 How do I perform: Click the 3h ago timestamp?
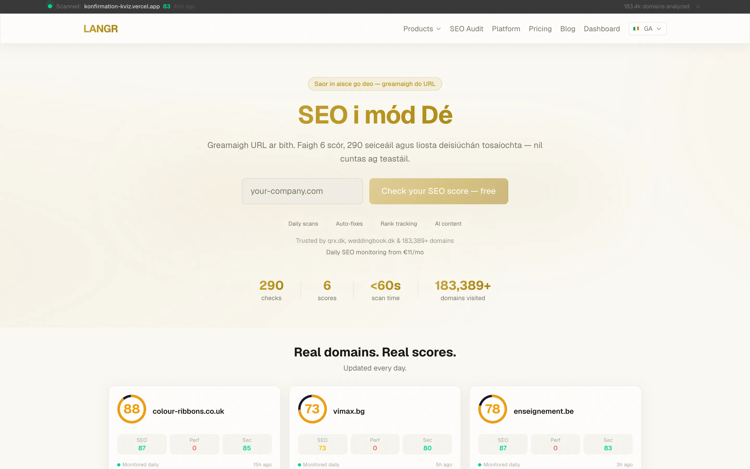click(x=624, y=465)
